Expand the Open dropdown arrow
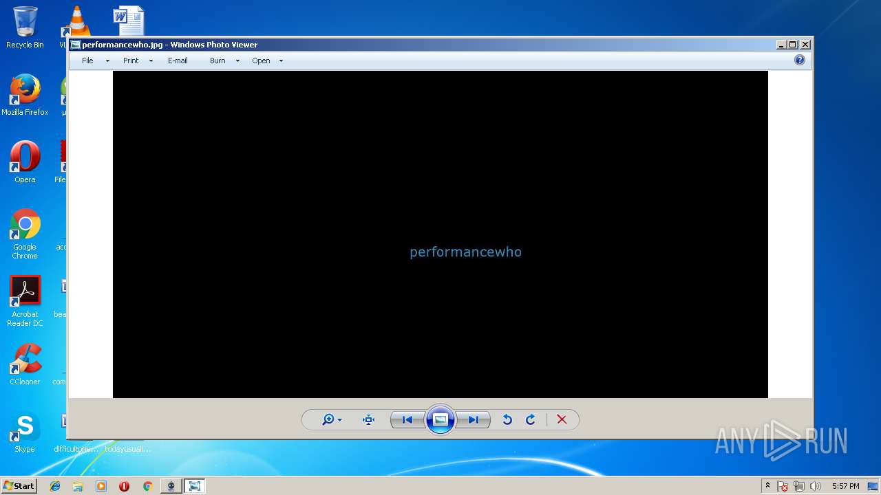This screenshot has width=881, height=495. point(281,60)
